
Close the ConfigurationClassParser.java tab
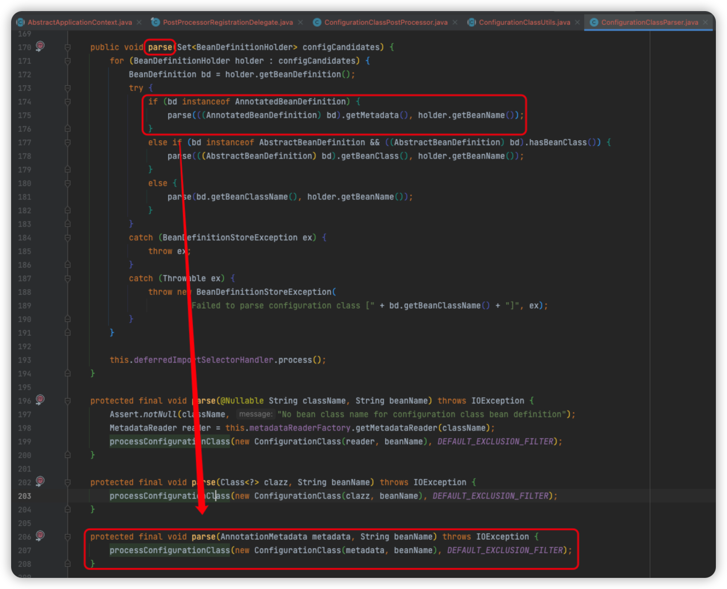(x=705, y=22)
